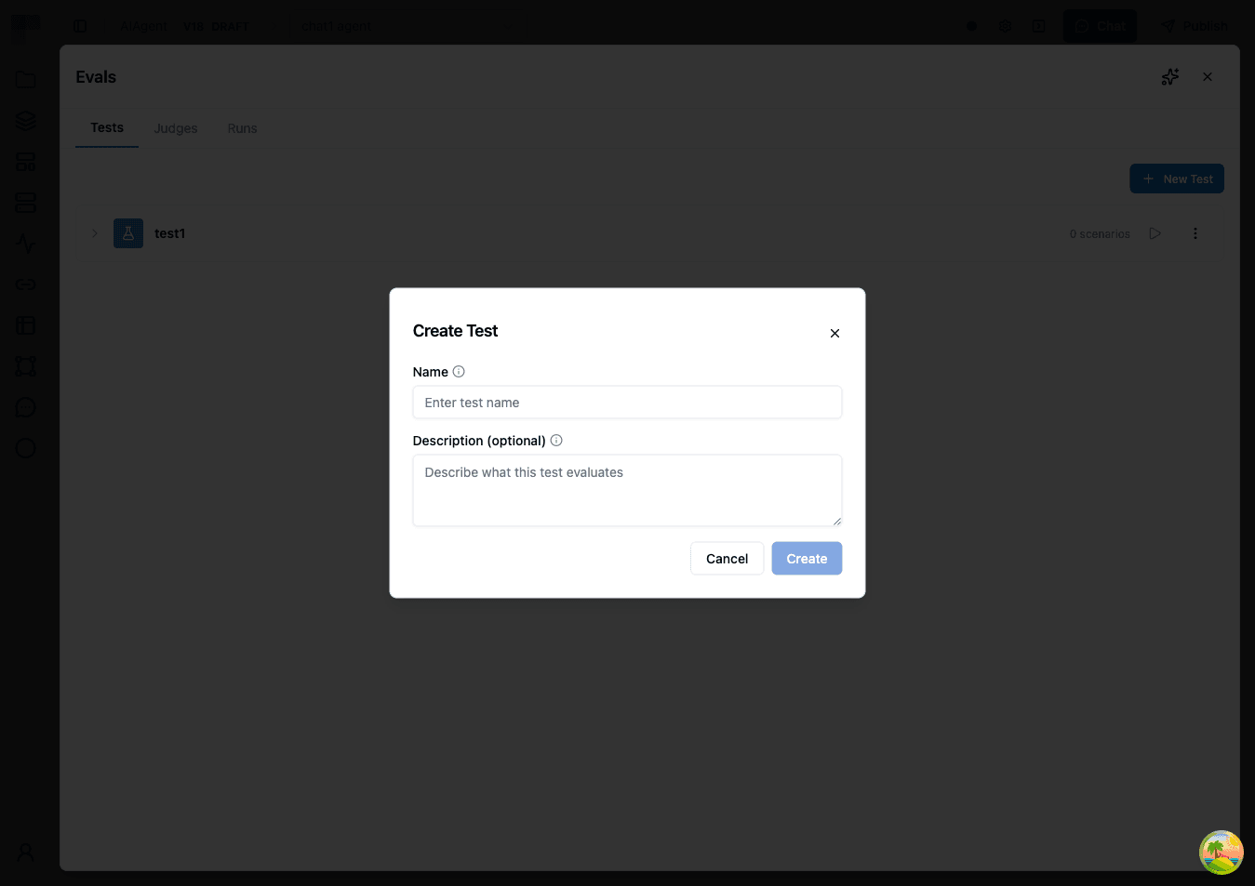Open the three-dot menu for test1
1255x886 pixels.
point(1195,233)
